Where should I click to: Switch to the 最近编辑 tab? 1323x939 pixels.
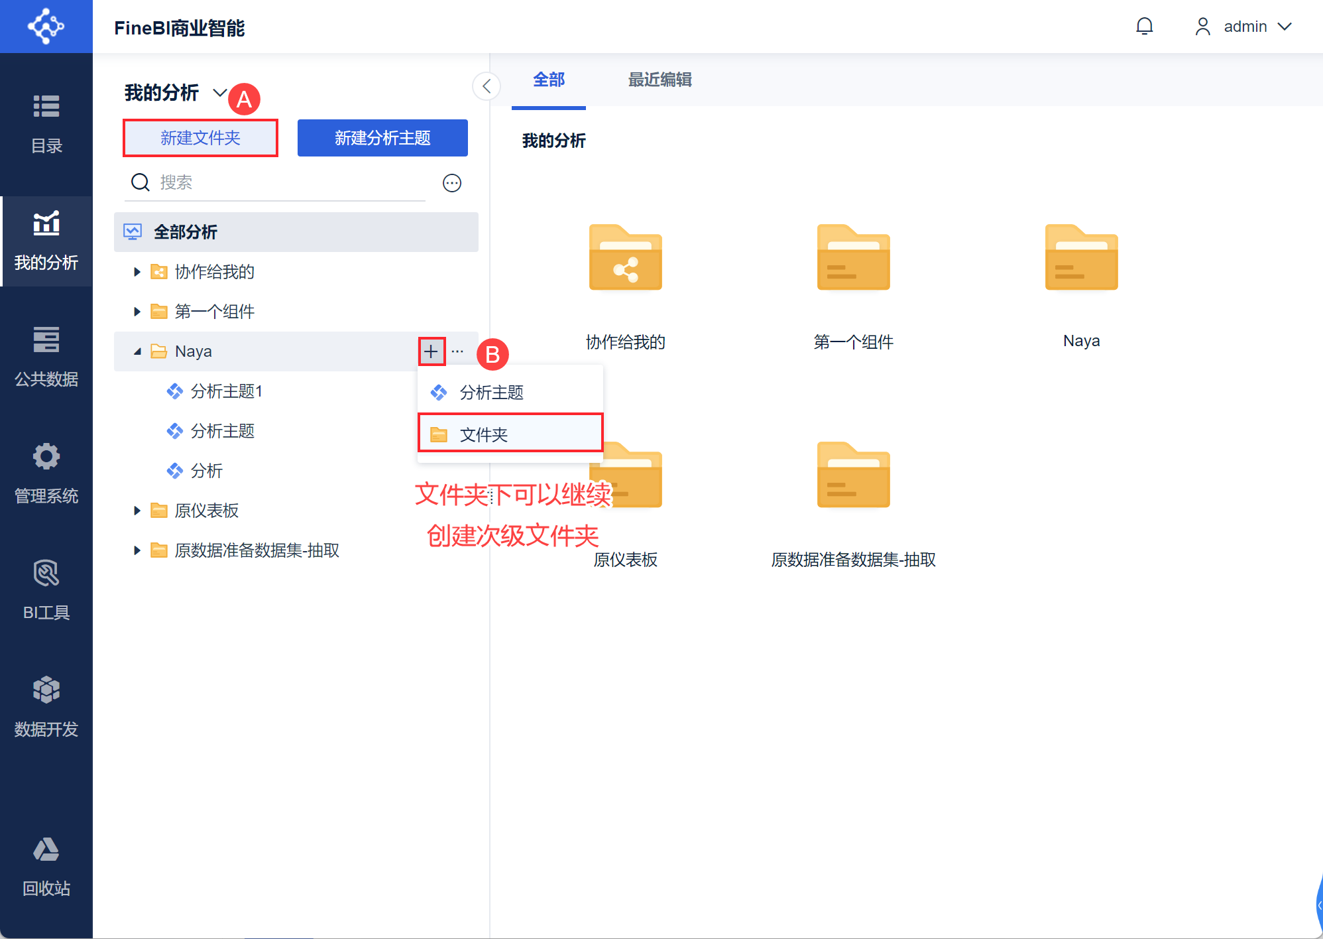pyautogui.click(x=660, y=80)
